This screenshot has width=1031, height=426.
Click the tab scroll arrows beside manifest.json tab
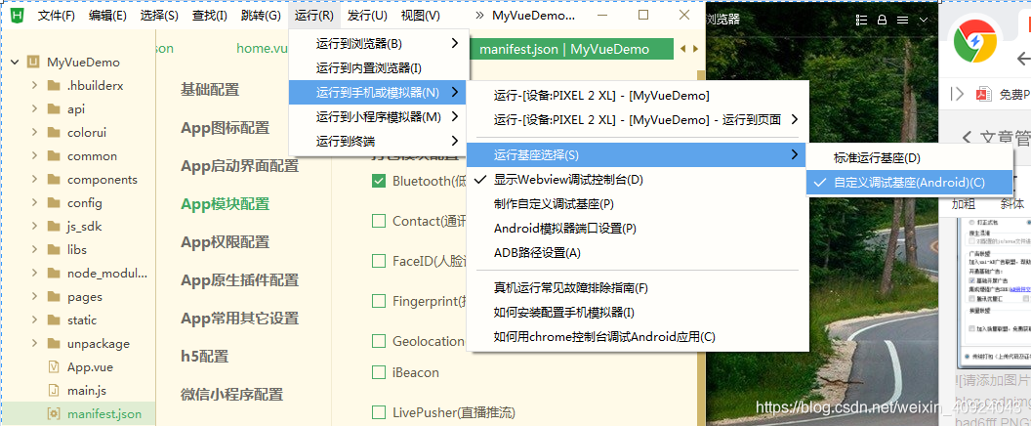pyautogui.click(x=688, y=49)
